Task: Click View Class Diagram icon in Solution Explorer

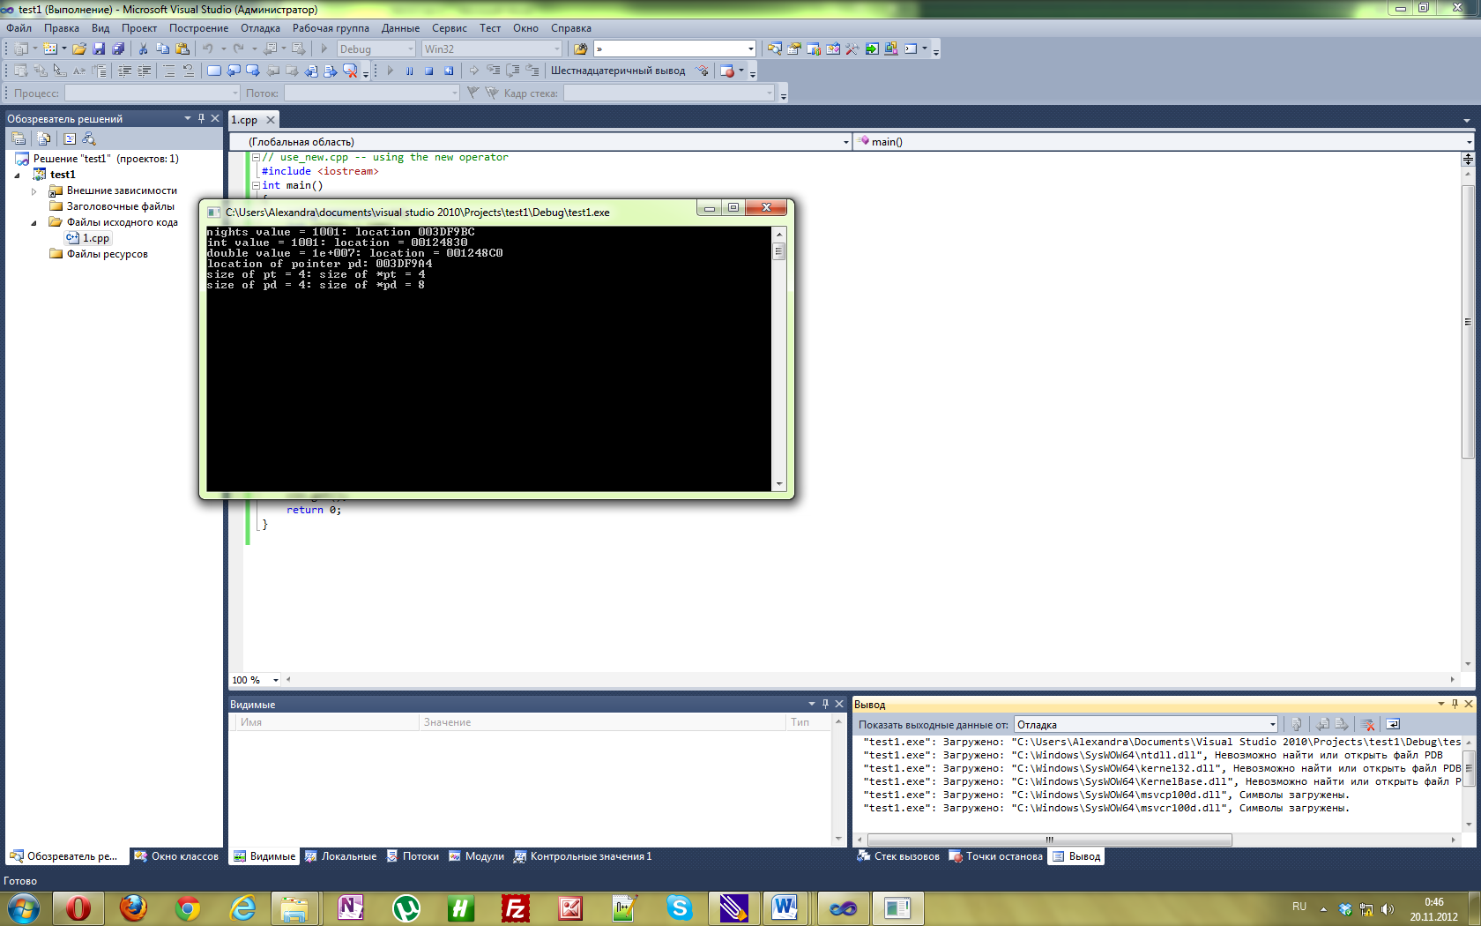Action: tap(89, 138)
